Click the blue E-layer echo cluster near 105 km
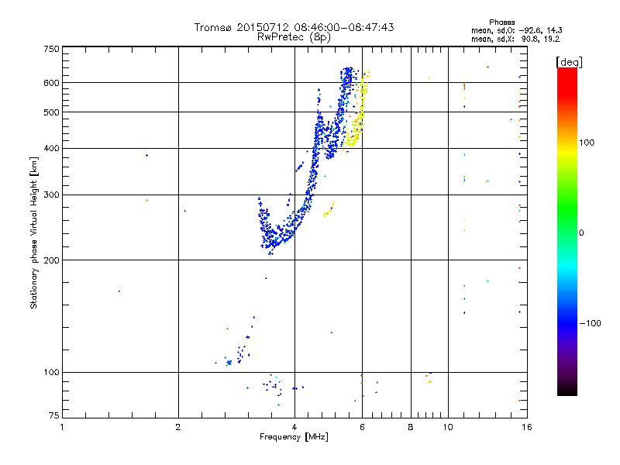 coord(229,362)
